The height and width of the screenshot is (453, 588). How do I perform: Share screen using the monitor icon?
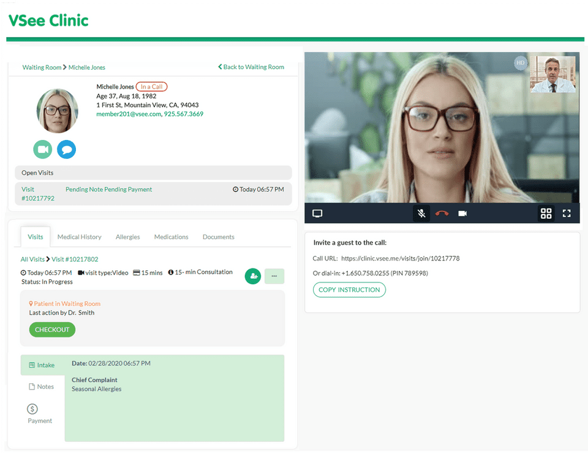(317, 213)
